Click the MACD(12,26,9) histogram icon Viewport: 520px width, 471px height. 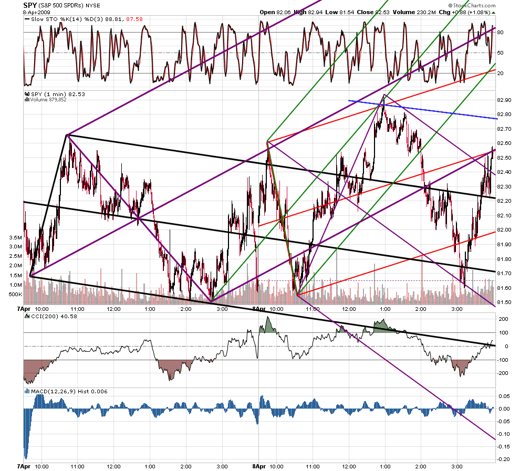(x=27, y=392)
